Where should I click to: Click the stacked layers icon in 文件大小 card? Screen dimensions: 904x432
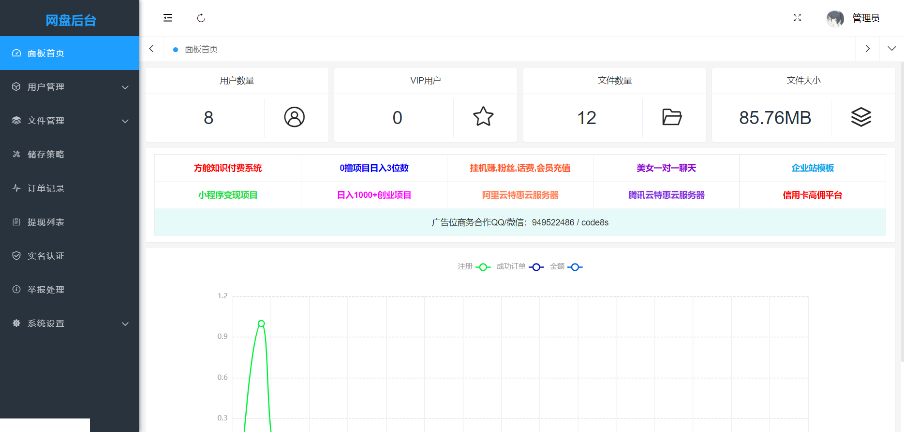coord(861,117)
